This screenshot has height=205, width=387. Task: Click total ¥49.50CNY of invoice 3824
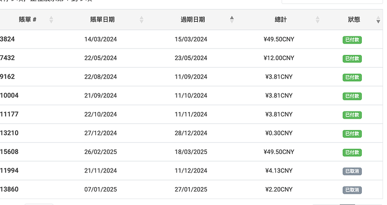click(x=279, y=39)
